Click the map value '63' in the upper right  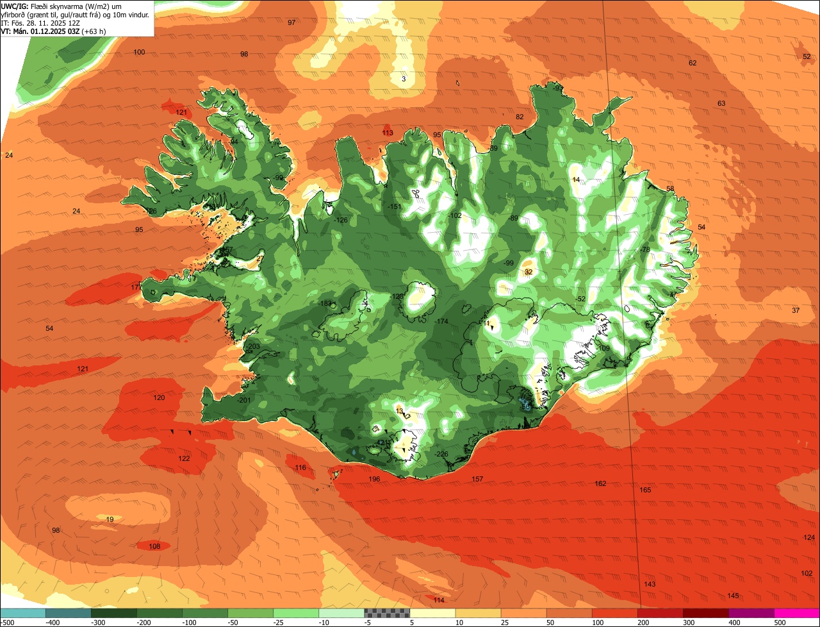[x=721, y=103]
